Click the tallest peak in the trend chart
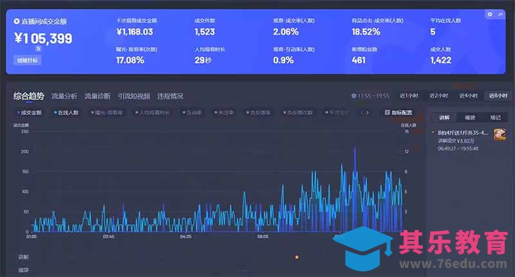Screen dimensions: 515x277 pos(355,148)
